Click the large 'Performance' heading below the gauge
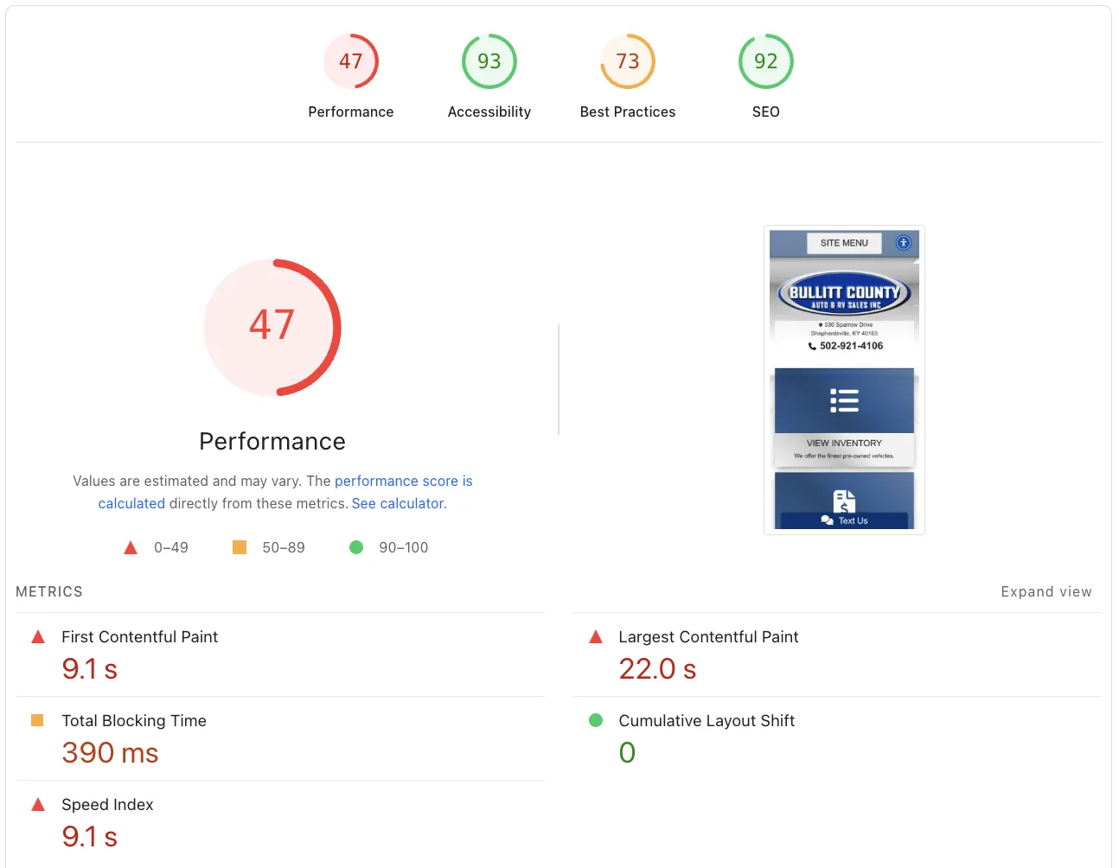 point(272,442)
